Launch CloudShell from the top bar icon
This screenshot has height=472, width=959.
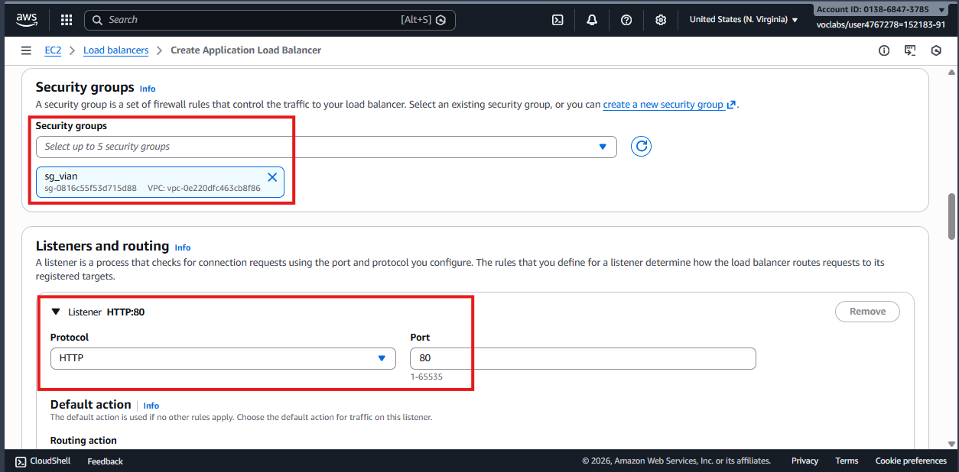coord(558,20)
